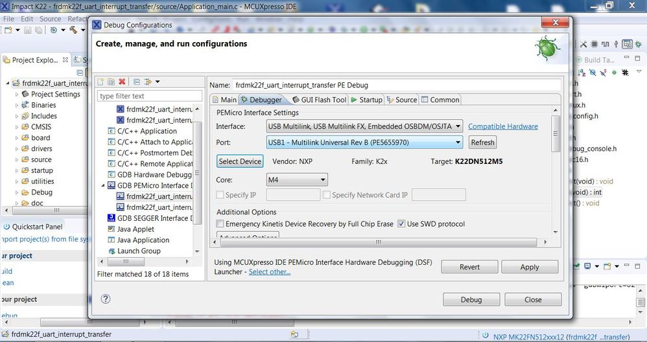The image size is (647, 342).
Task: Click the square-wave signal icon in the right toolbar
Action: (x=605, y=43)
